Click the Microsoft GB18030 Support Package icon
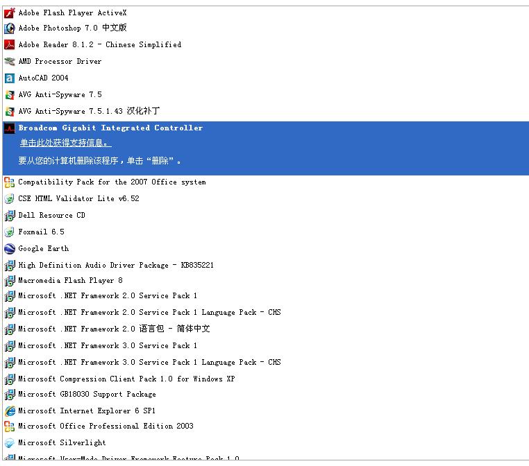529x466 pixels. 10,395
